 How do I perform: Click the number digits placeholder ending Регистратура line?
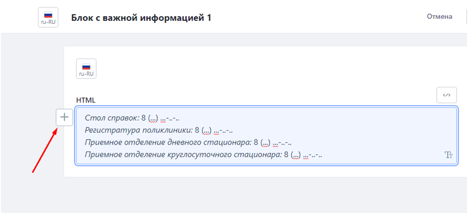pos(227,131)
